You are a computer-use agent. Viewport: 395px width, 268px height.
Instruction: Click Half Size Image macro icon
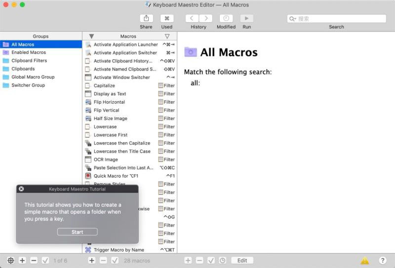tap(88, 118)
